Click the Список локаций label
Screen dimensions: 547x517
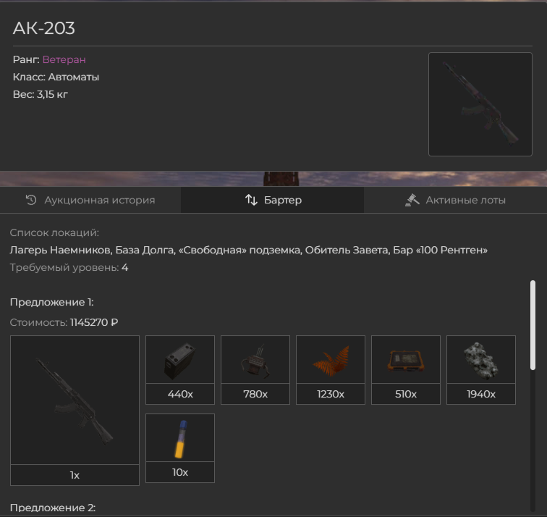(x=54, y=233)
